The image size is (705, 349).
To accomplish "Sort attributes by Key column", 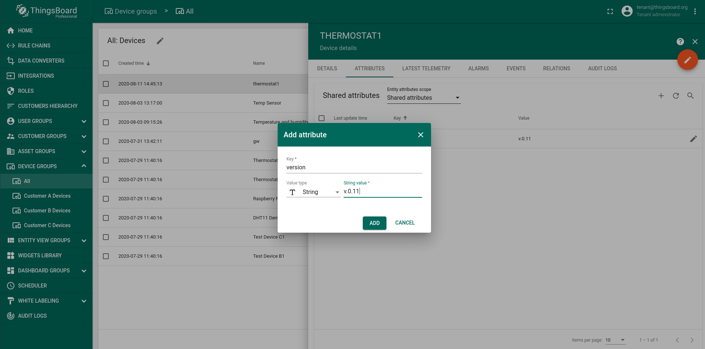I will pyautogui.click(x=400, y=118).
